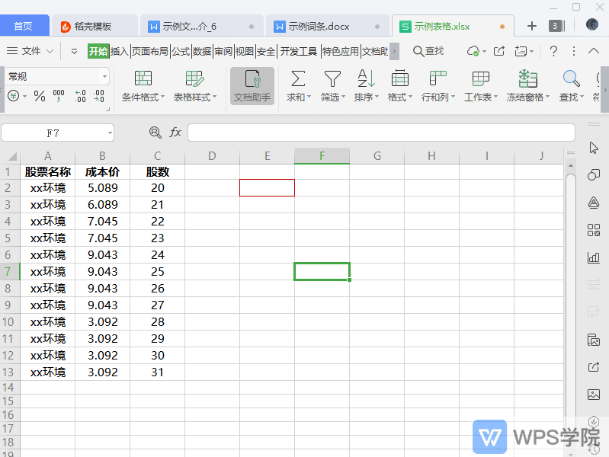Click the 冻结窗格 freeze panes icon
609x457 pixels.
click(x=527, y=78)
